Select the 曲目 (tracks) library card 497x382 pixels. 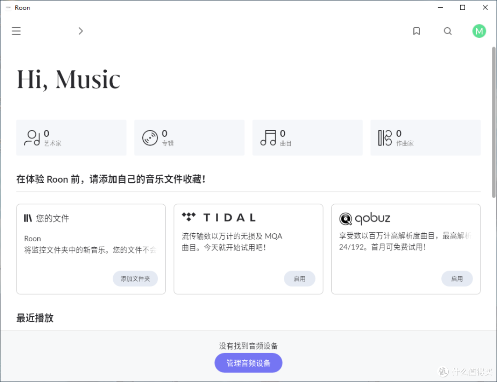pyautogui.click(x=307, y=137)
